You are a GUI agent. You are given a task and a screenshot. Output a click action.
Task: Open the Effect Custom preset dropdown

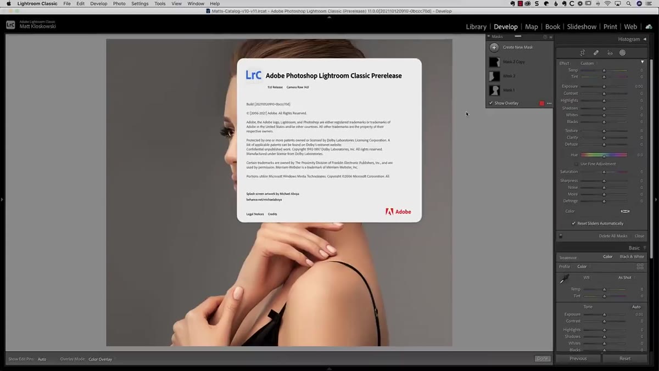coord(589,63)
